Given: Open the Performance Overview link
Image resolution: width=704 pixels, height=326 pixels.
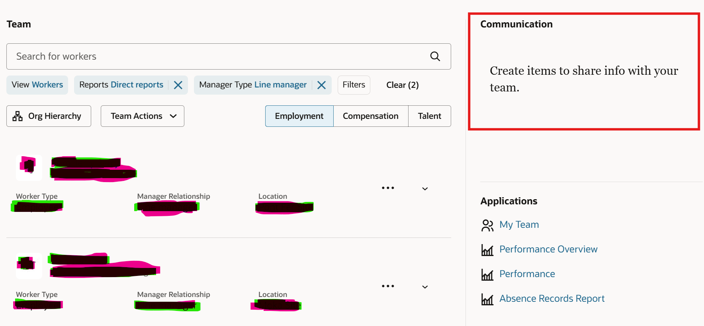Looking at the screenshot, I should 548,250.
